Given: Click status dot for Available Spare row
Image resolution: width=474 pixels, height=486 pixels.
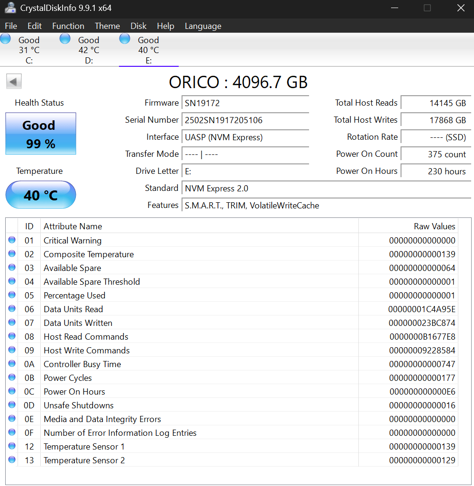Looking at the screenshot, I should point(12,267).
